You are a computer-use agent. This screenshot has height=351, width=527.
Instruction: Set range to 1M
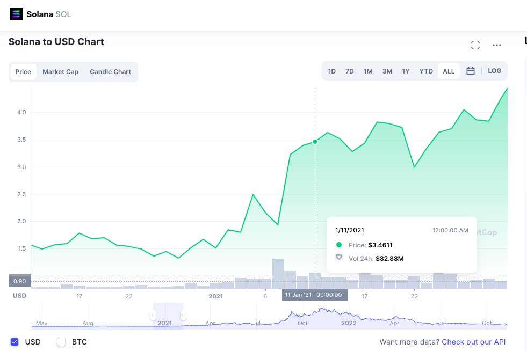[x=368, y=71]
